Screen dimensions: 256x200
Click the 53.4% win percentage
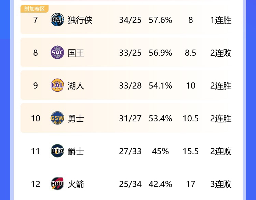point(160,119)
